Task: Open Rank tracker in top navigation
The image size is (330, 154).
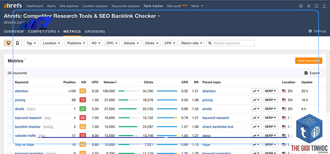Action: [153, 6]
